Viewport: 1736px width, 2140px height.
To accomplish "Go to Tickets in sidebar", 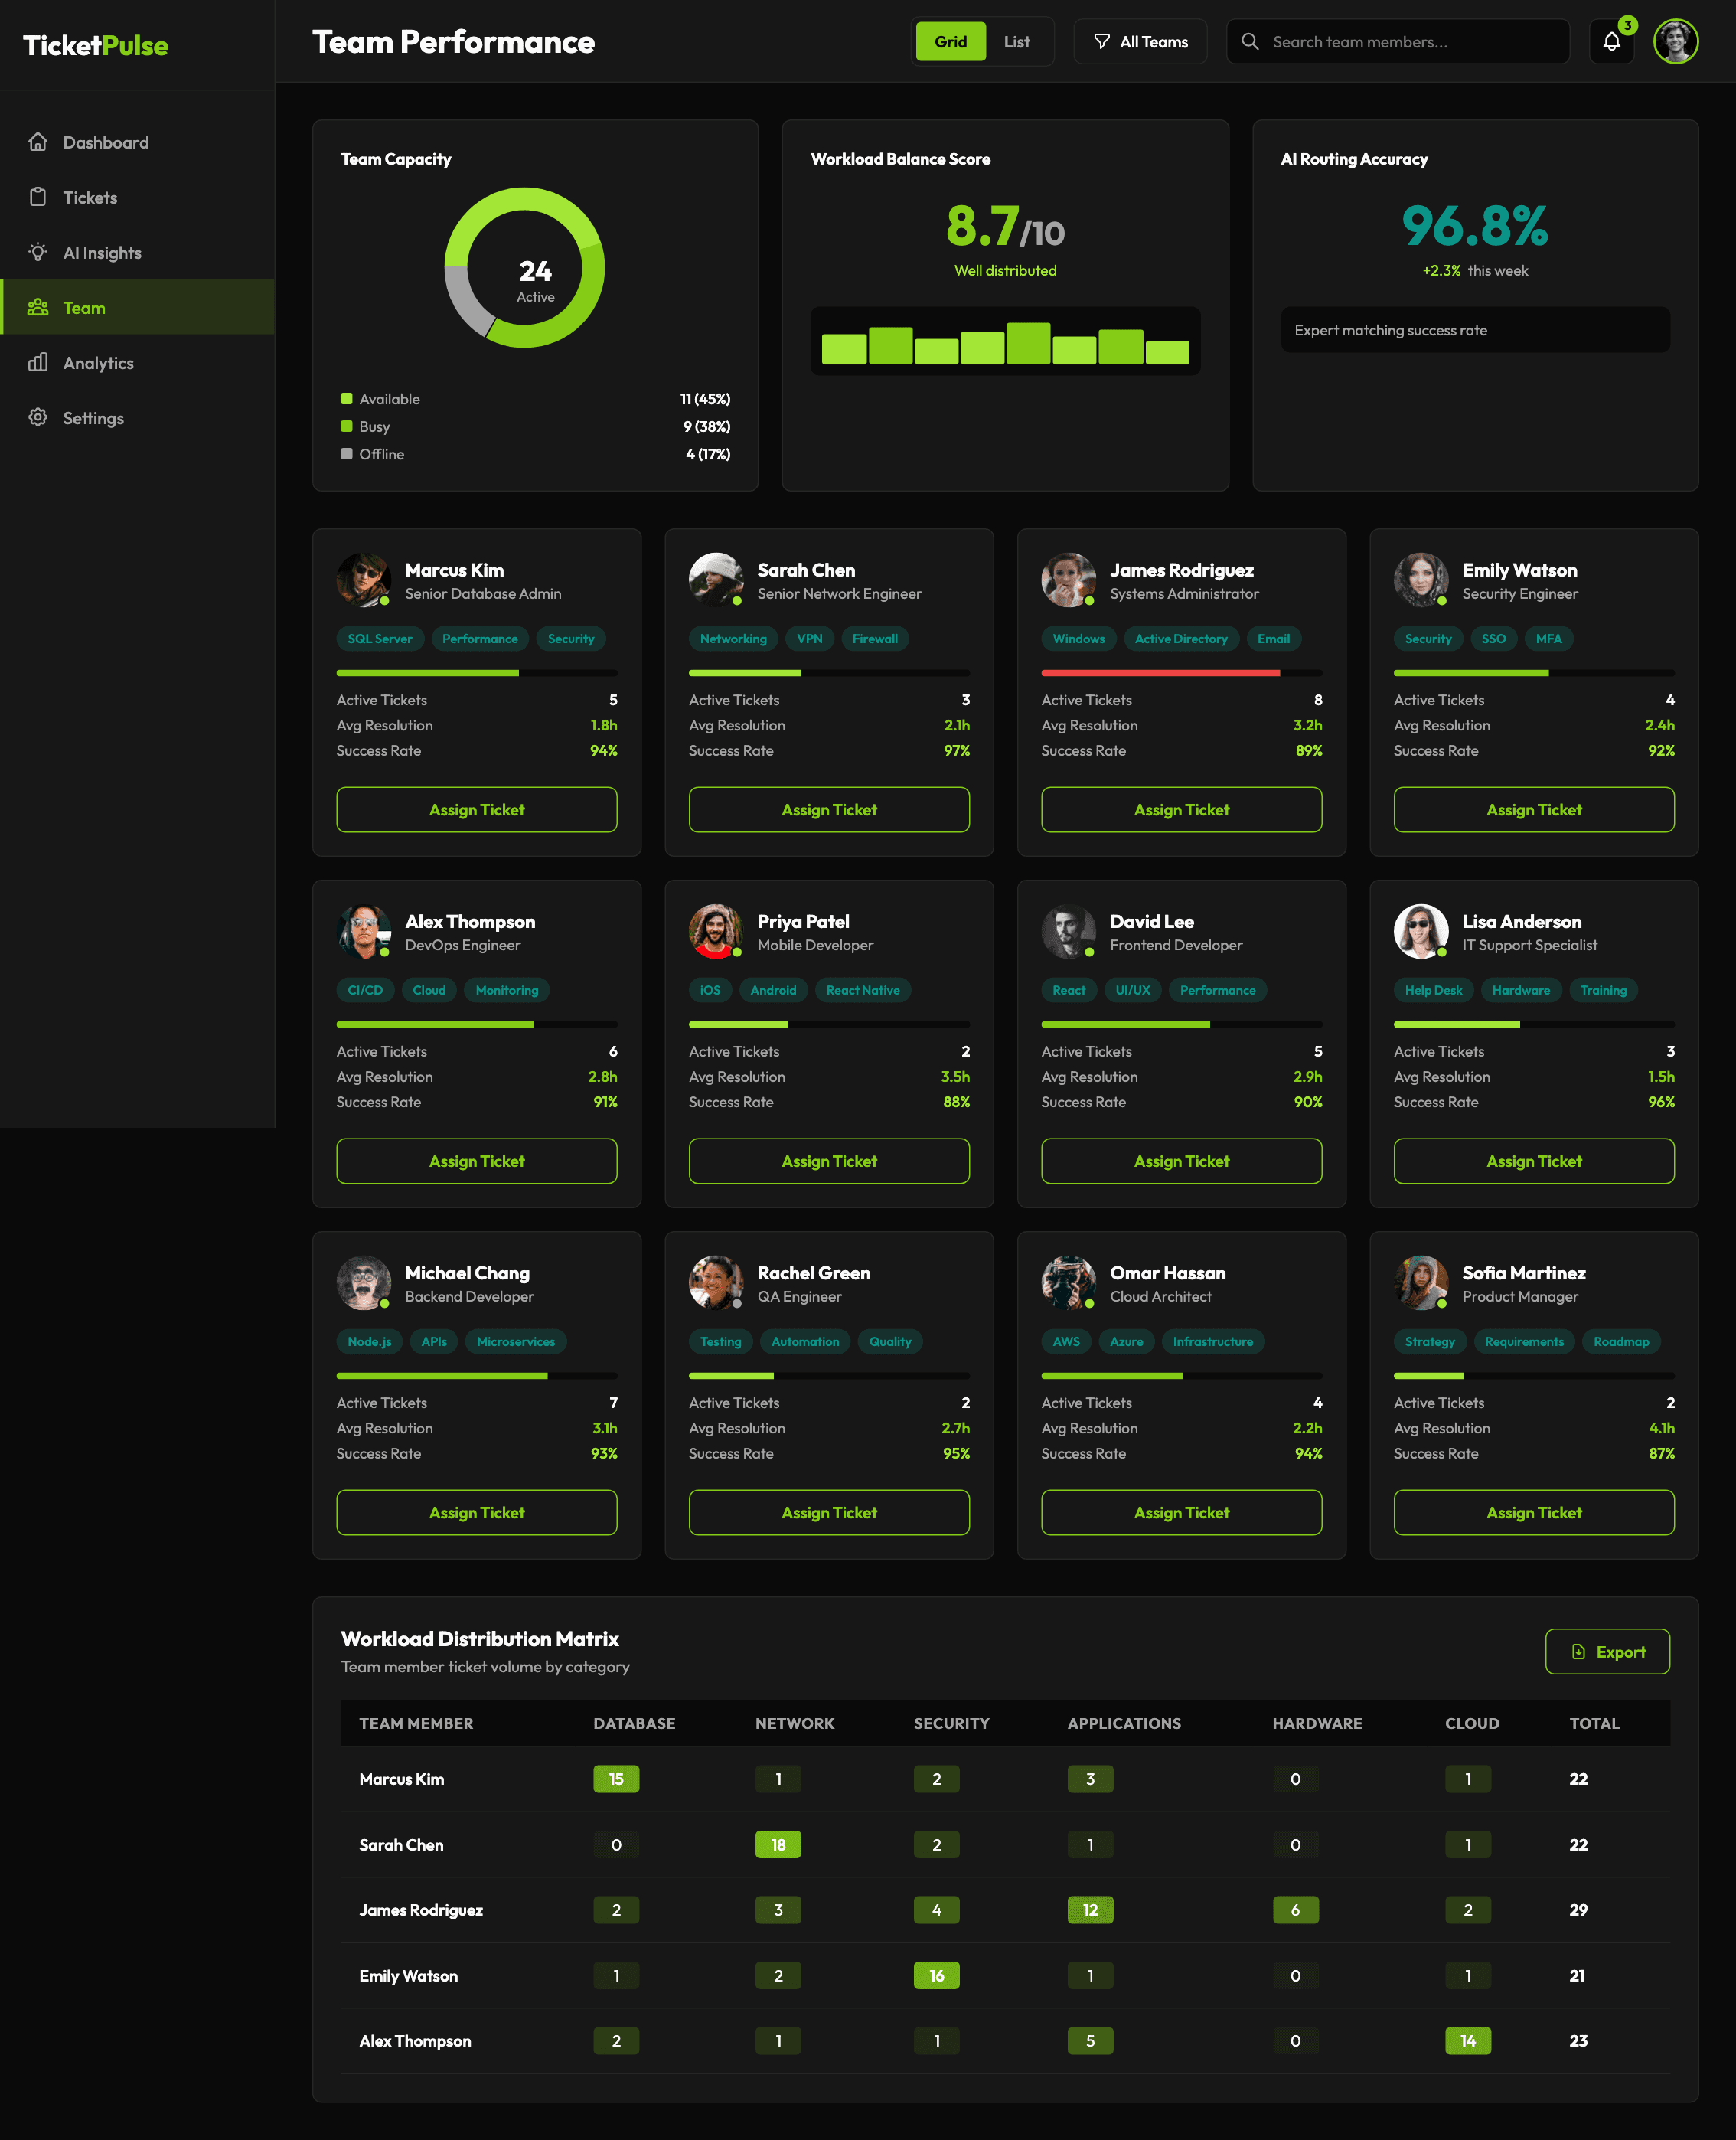I will click(90, 197).
